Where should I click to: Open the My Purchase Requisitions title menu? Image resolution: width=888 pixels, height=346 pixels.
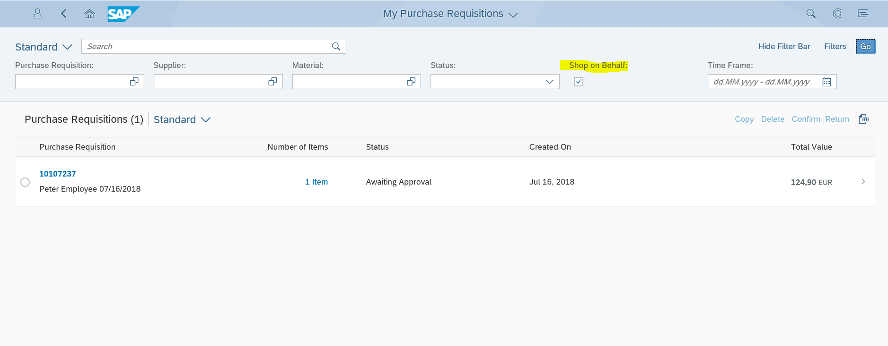pyautogui.click(x=450, y=14)
